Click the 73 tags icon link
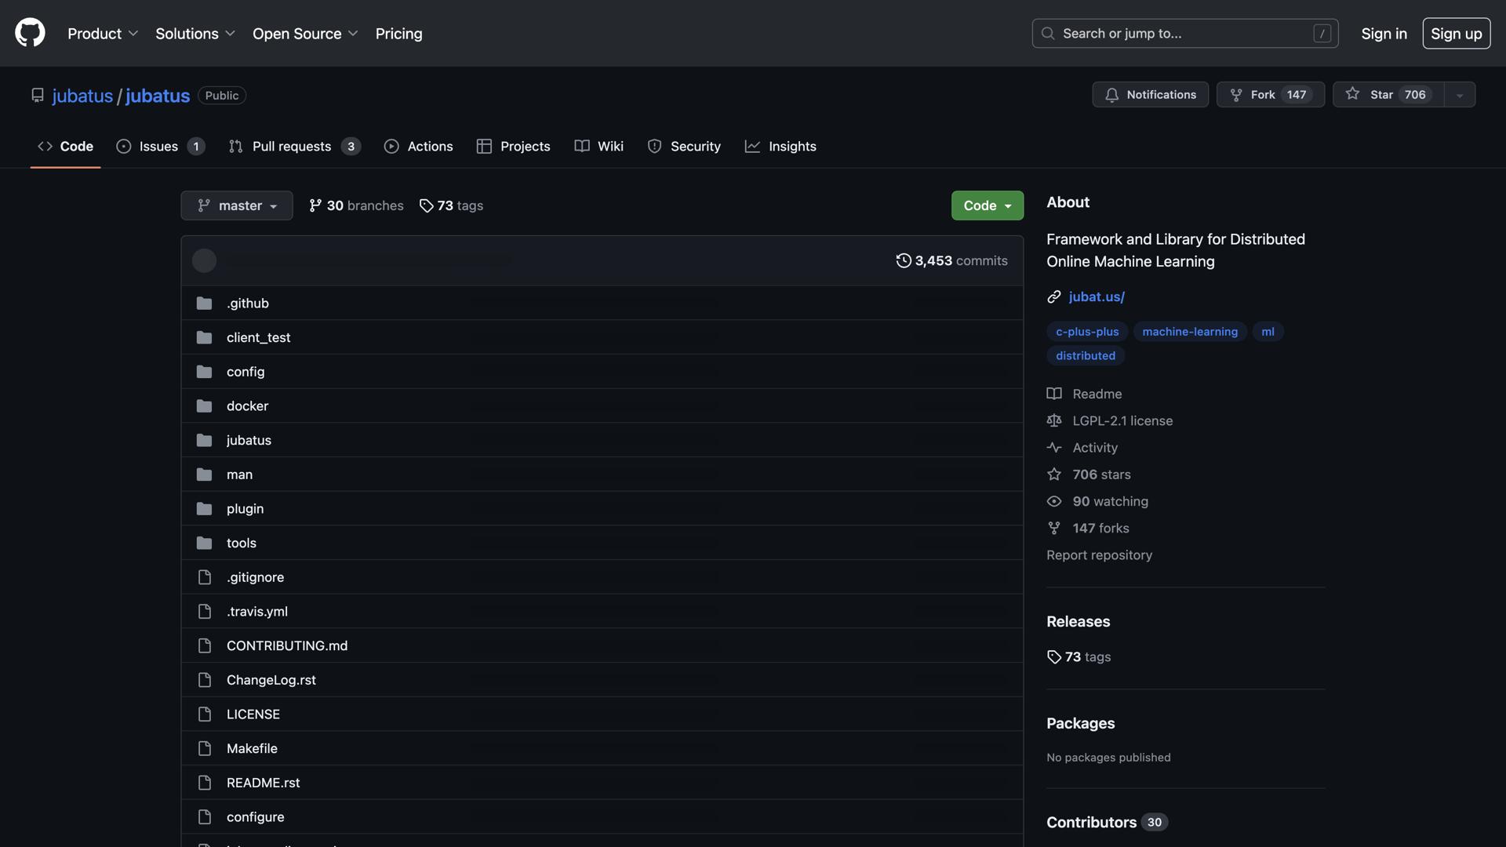 coord(426,205)
